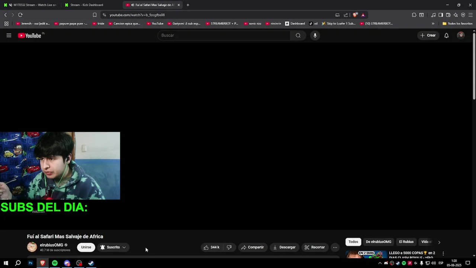Click the bookmark this page icon
This screenshot has height=268, width=476.
coord(94,15)
